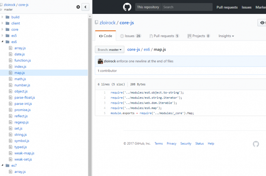
Task: Open array.js in the es6 folder
Action: click(x=20, y=48)
